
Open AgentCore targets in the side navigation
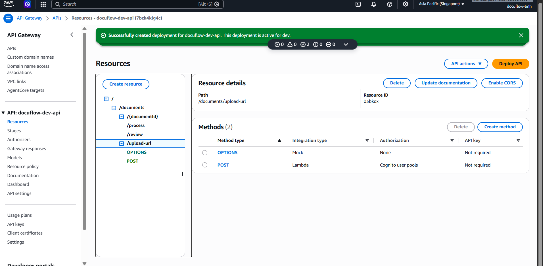pyautogui.click(x=26, y=90)
